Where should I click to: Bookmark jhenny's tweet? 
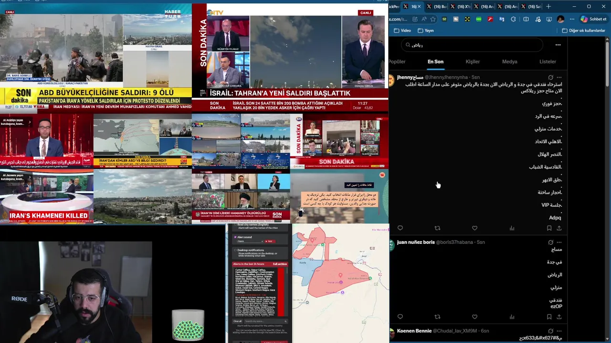coord(549,228)
